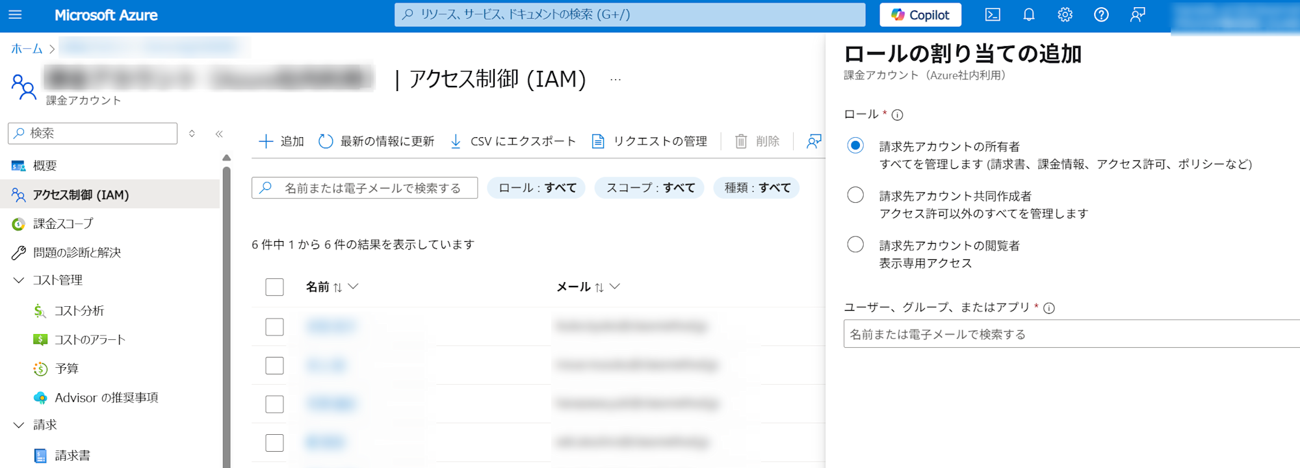Screen dimensions: 1300x468
Task: Click the person feedback icon in toolbar
Action: (814, 141)
